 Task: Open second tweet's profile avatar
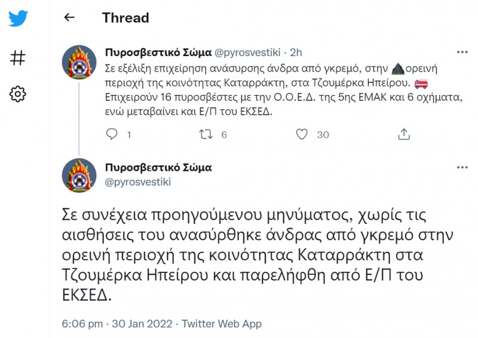pos(79,175)
